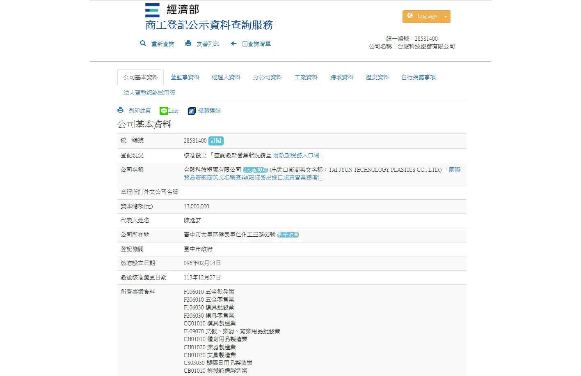Click the globe icon on Language button
Viewport: 581px width, 376px height.
410,16
